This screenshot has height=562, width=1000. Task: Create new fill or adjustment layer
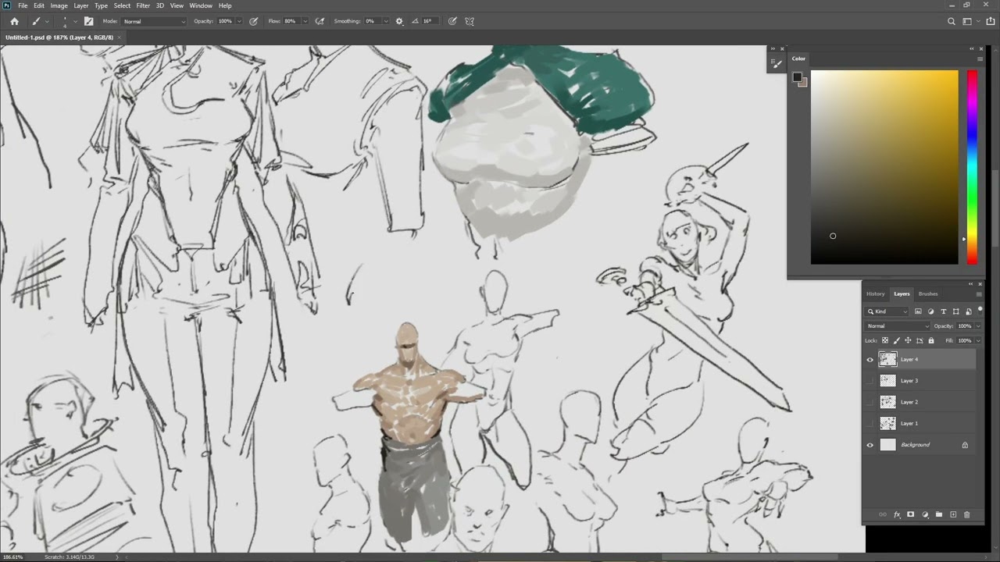click(x=925, y=514)
